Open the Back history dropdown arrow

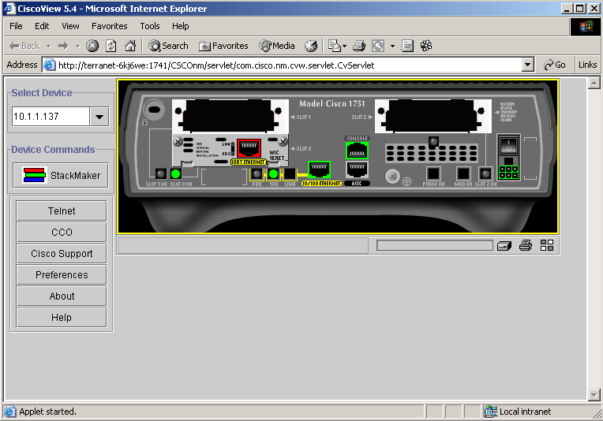click(49, 46)
